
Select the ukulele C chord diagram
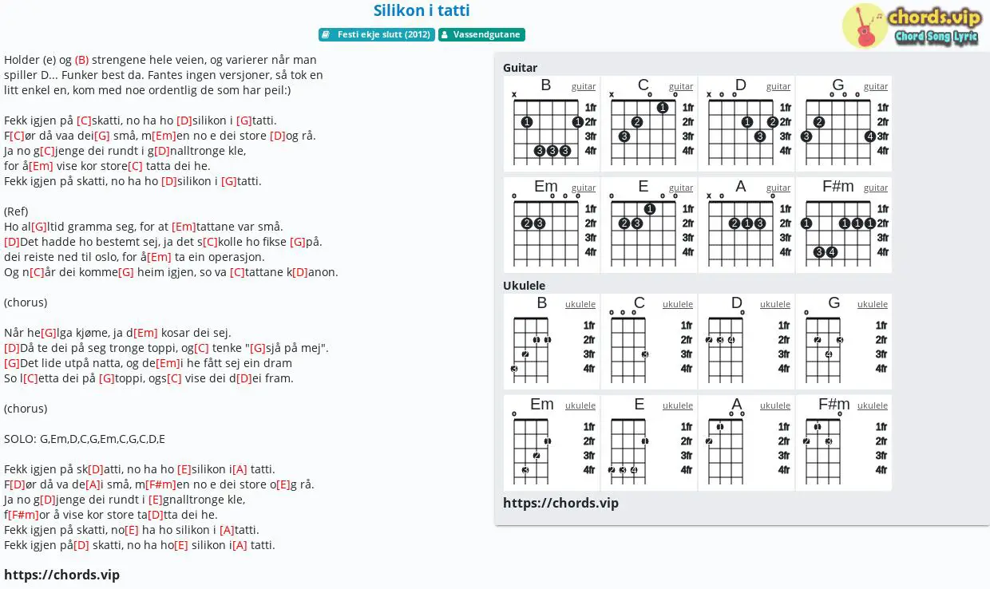(x=649, y=342)
